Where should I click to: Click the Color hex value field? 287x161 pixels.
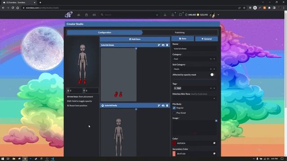(194, 143)
